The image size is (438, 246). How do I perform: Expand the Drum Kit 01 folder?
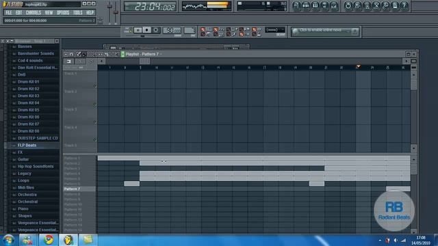click(28, 82)
